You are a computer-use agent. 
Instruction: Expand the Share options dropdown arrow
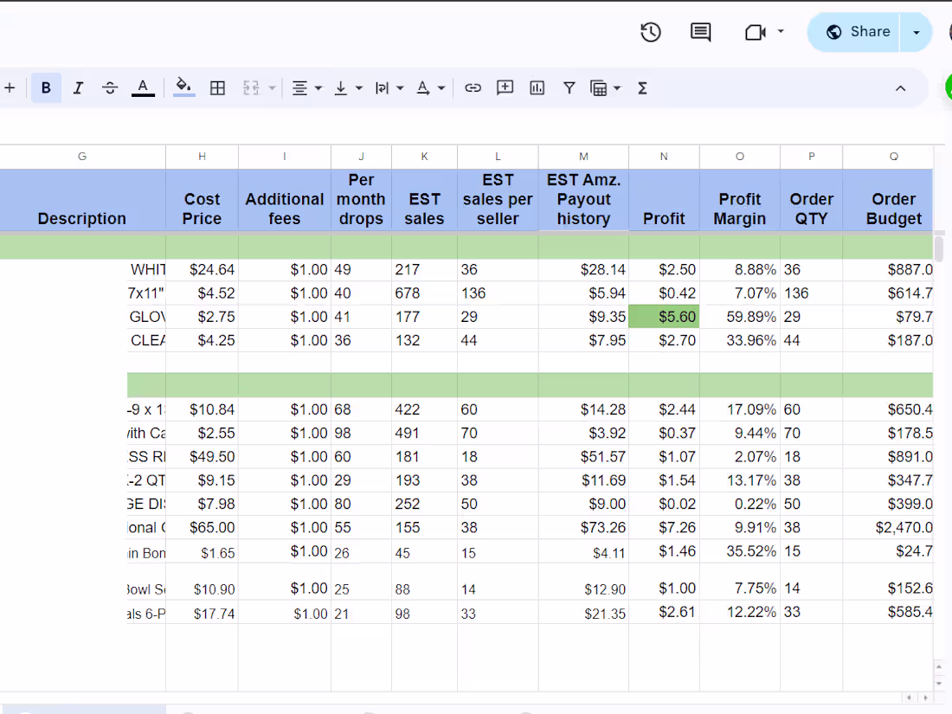(917, 32)
